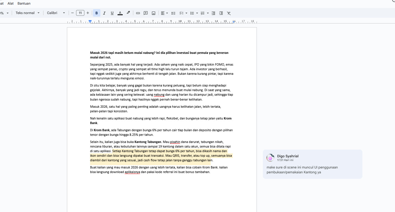Open the Alat menu
Screen dimensions: 395x212
pyautogui.click(x=11, y=3)
